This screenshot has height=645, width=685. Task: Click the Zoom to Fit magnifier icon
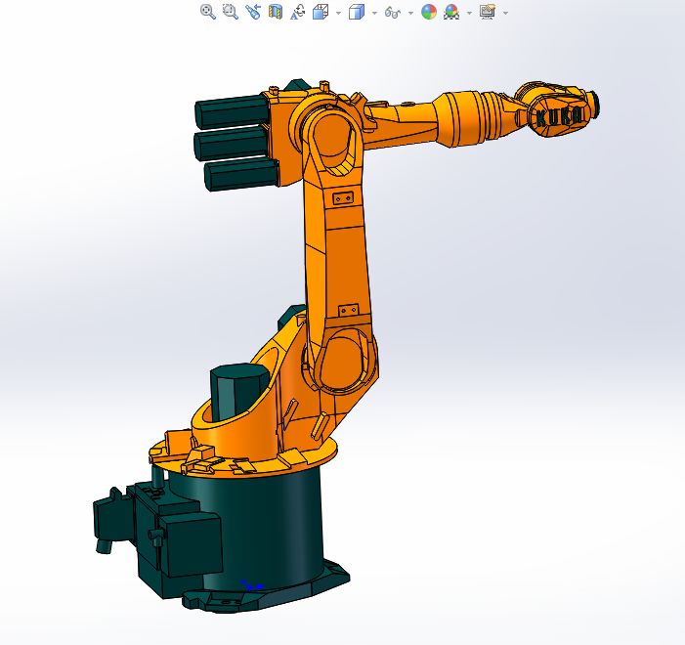pyautogui.click(x=208, y=12)
